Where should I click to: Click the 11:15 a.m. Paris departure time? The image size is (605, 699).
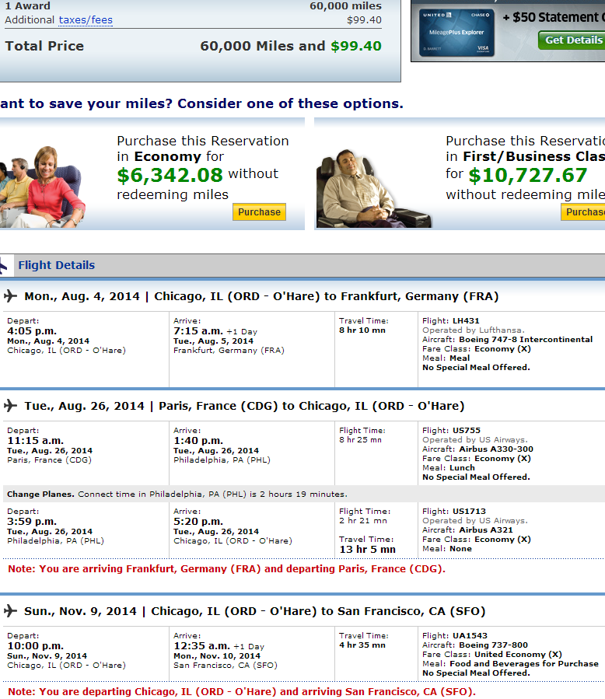[35, 440]
